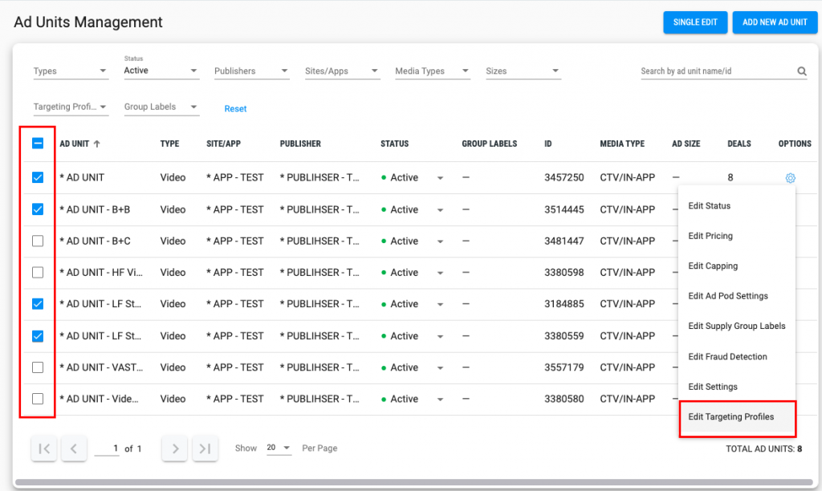Jump to the first page with the skip-back icon
The height and width of the screenshot is (491, 822).
pos(44,448)
